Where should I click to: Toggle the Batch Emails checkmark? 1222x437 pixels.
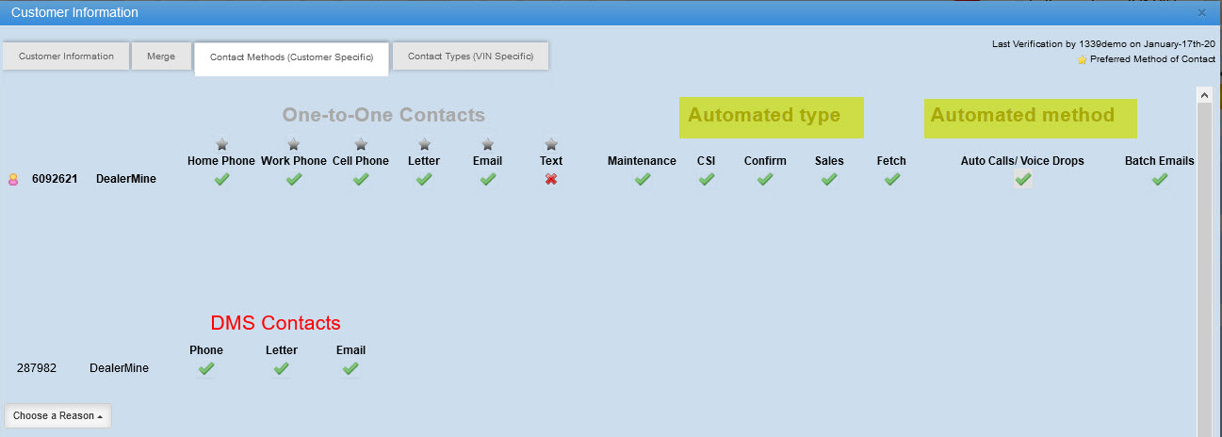click(x=1159, y=179)
